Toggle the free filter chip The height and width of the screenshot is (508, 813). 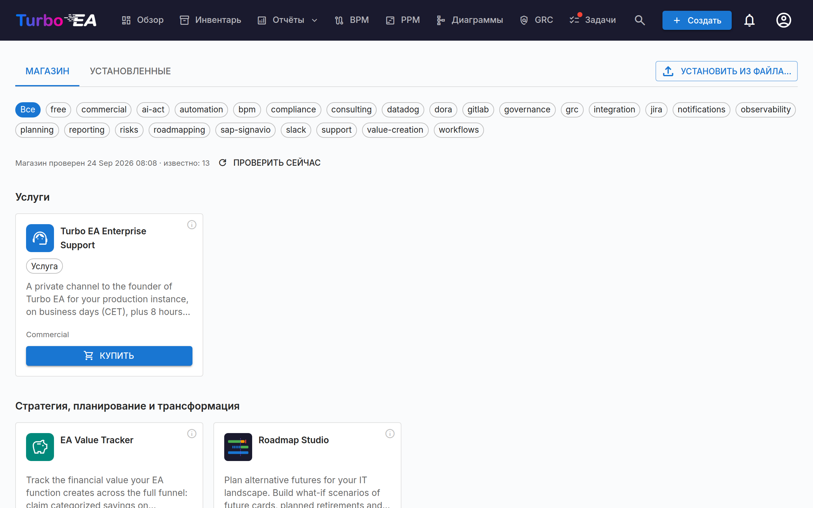(58, 110)
